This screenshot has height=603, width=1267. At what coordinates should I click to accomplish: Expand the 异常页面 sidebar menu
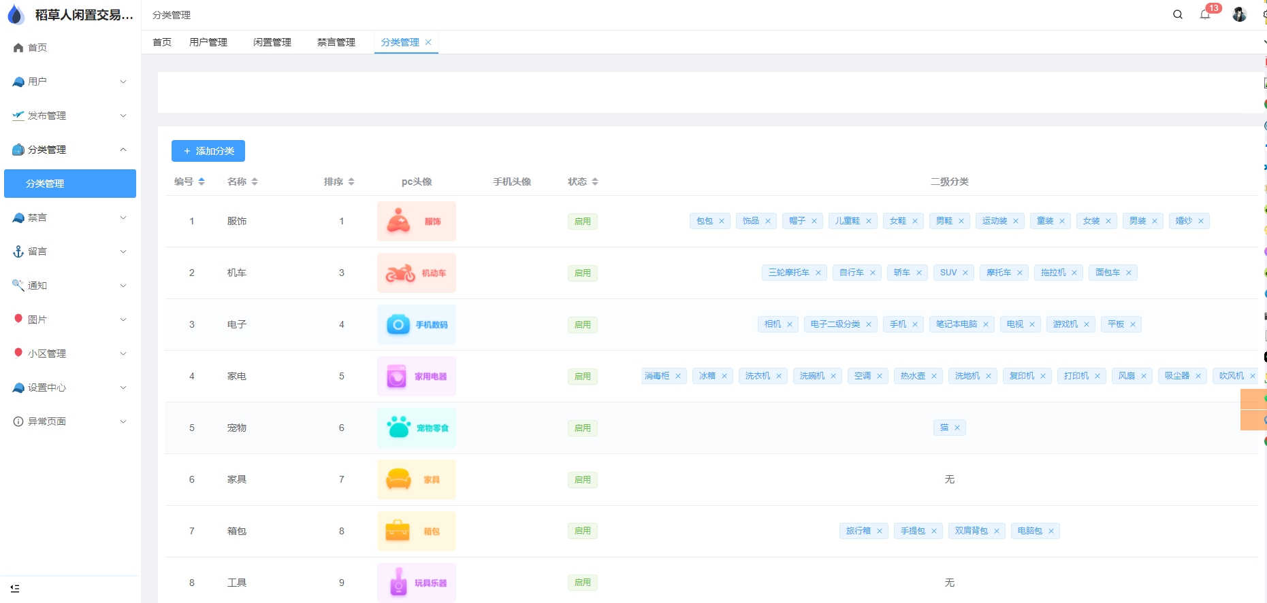pos(70,421)
